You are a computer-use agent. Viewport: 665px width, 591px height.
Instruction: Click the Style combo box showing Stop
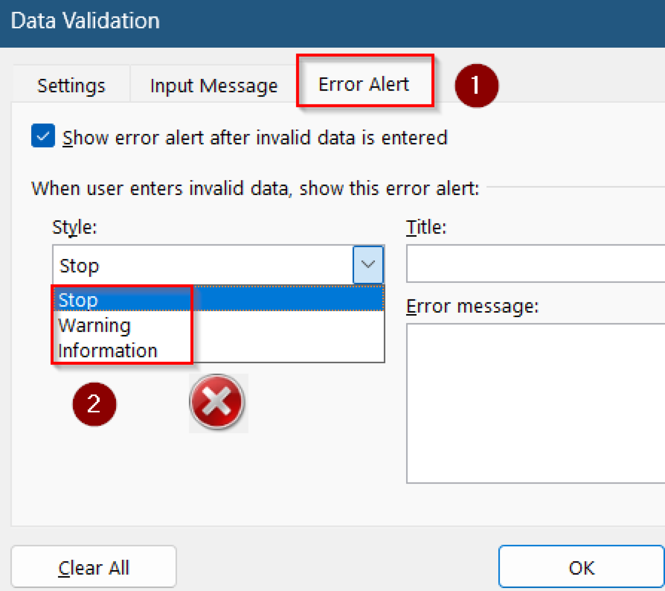coord(203,265)
